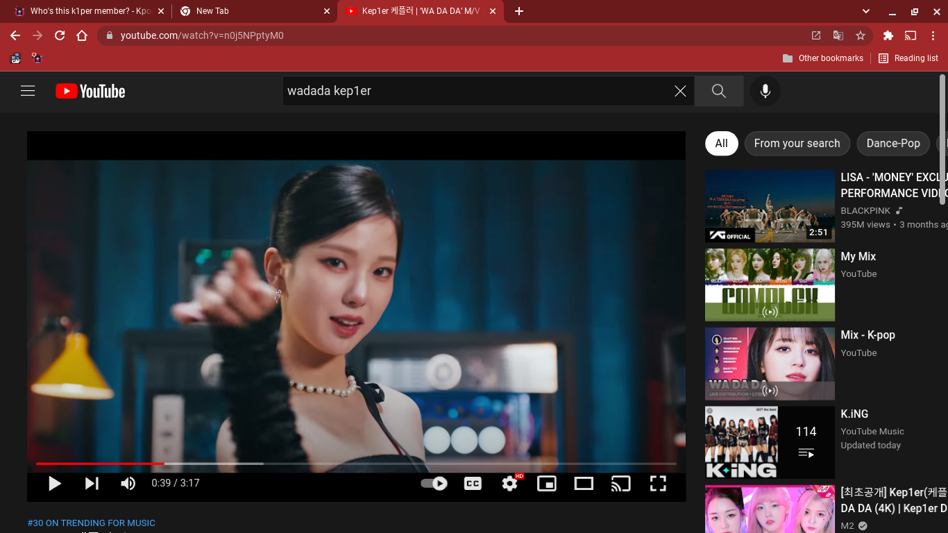Close the Kep1er WA DA DA tab

tap(493, 11)
